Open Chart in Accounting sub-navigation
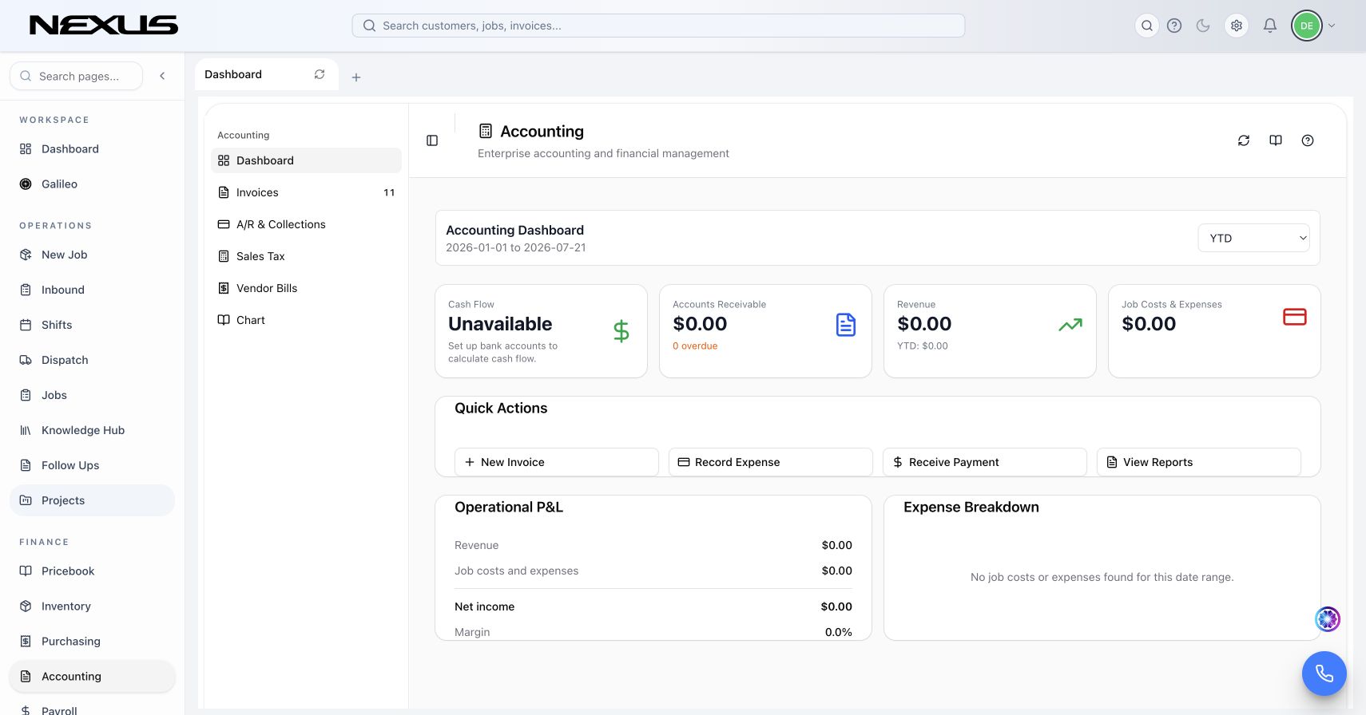The height and width of the screenshot is (715, 1366). (x=306, y=320)
